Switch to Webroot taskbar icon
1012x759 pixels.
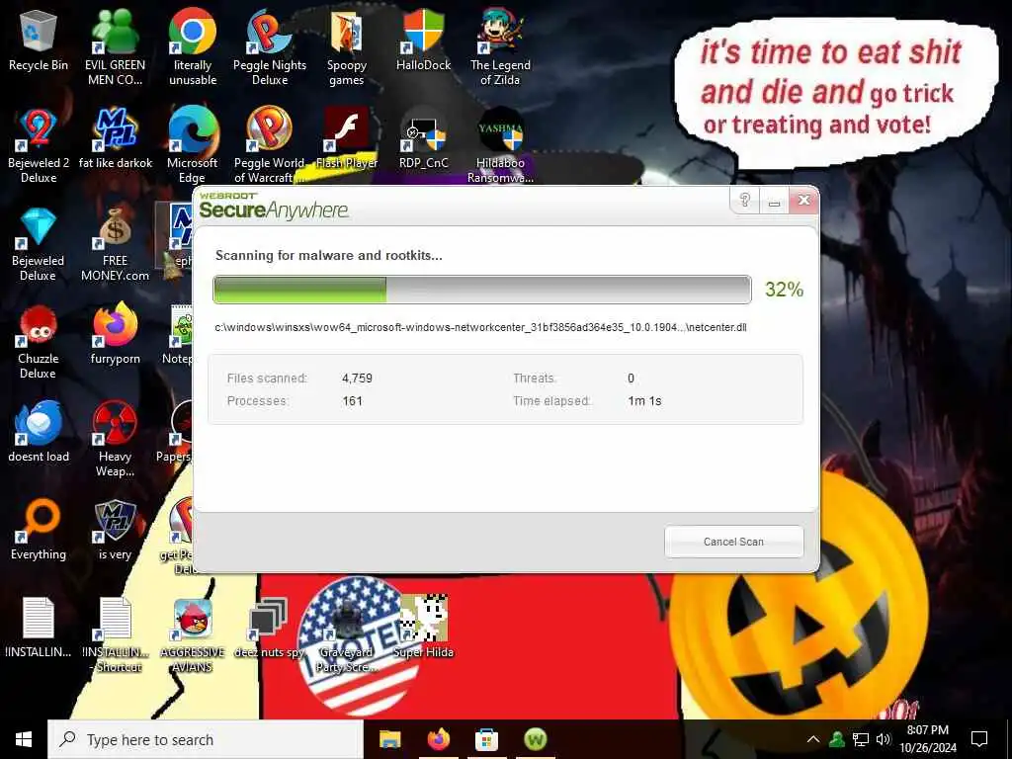click(535, 739)
